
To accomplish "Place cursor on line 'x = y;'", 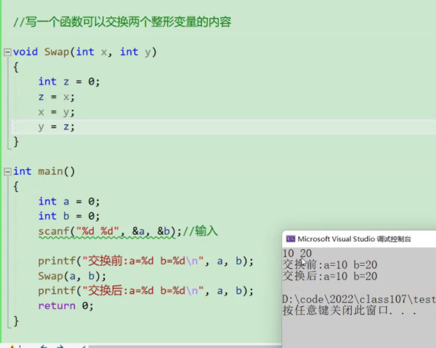I will (56, 112).
